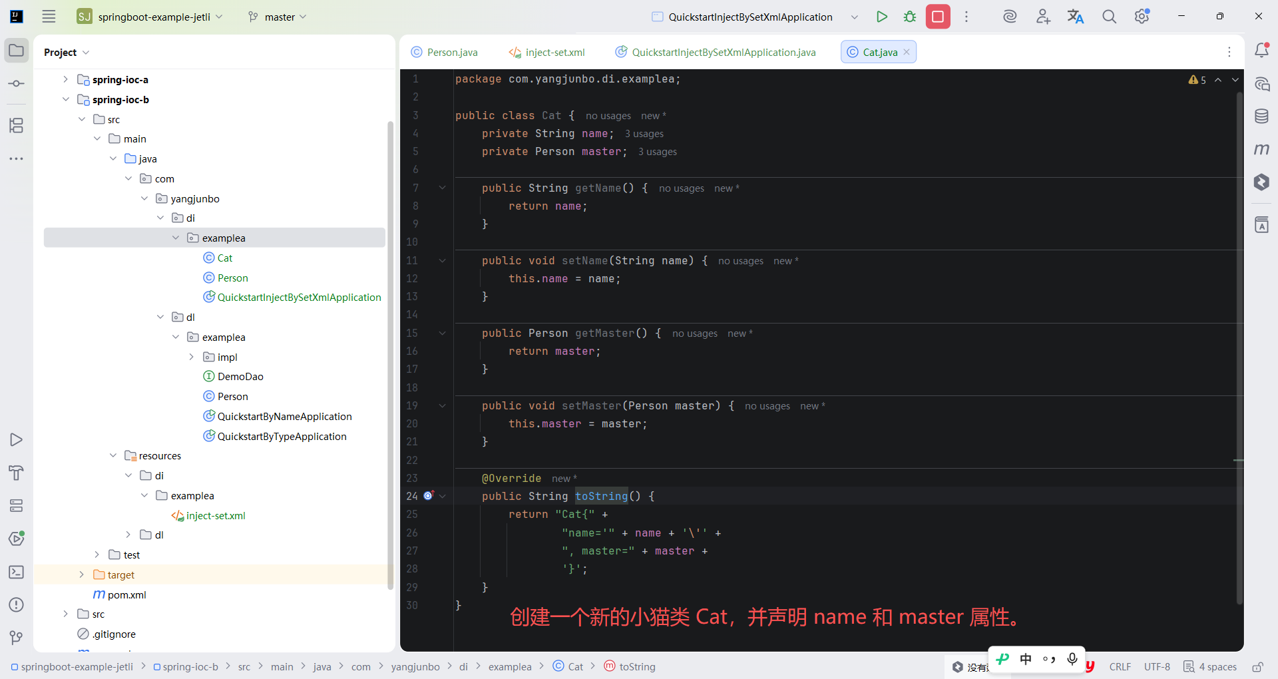Open project name springboot-example-jetli dropdown
The height and width of the screenshot is (679, 1278).
click(150, 17)
